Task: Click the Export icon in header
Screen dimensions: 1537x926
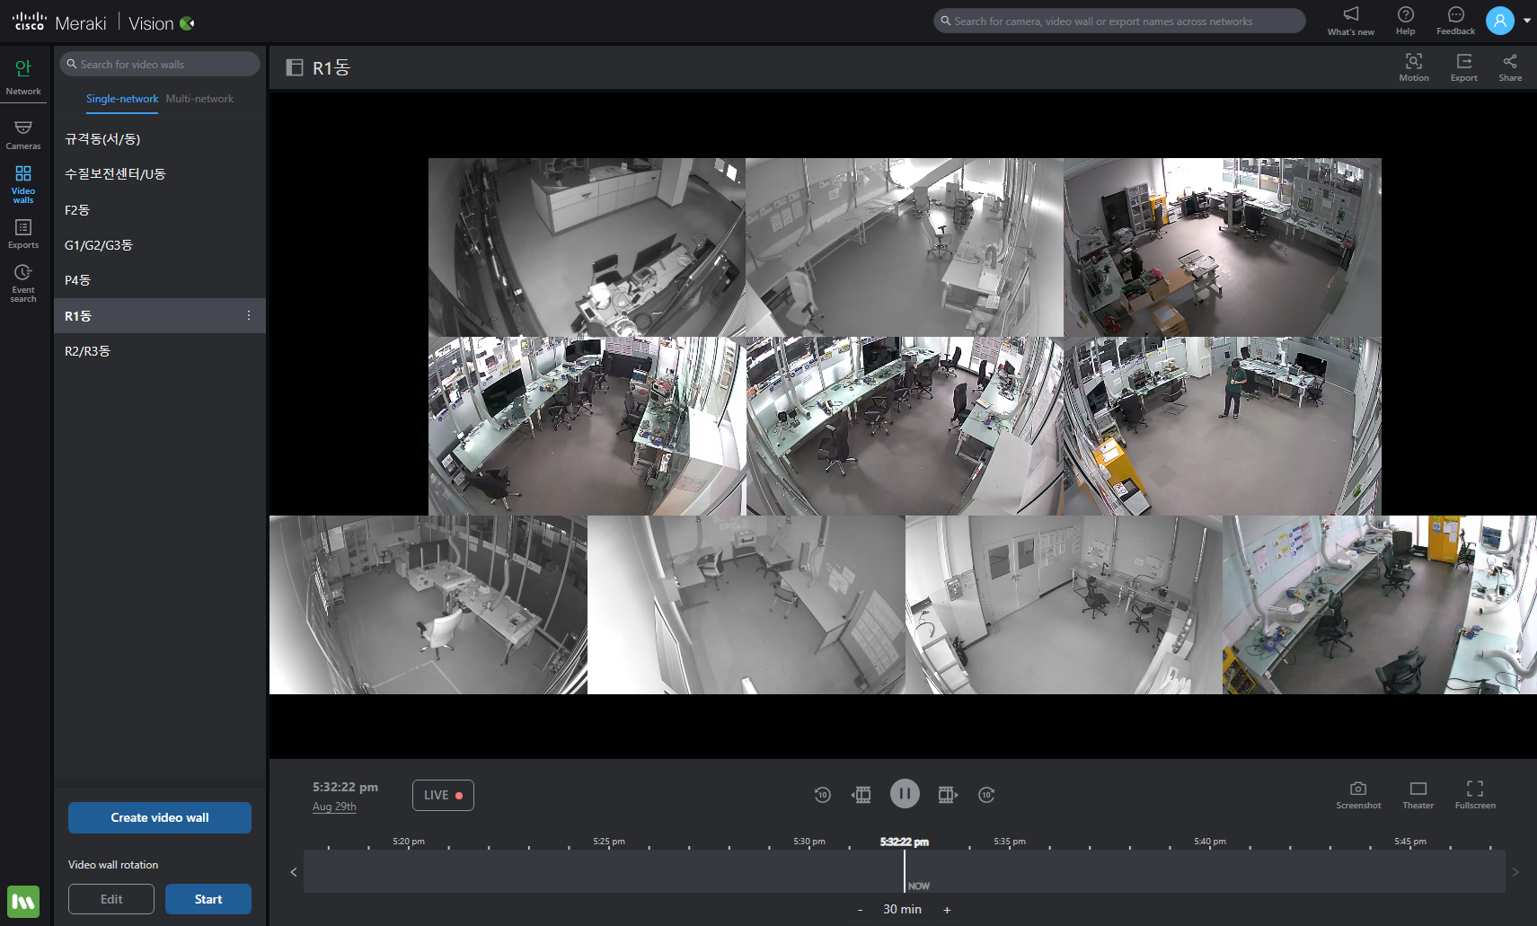Action: (x=1463, y=66)
